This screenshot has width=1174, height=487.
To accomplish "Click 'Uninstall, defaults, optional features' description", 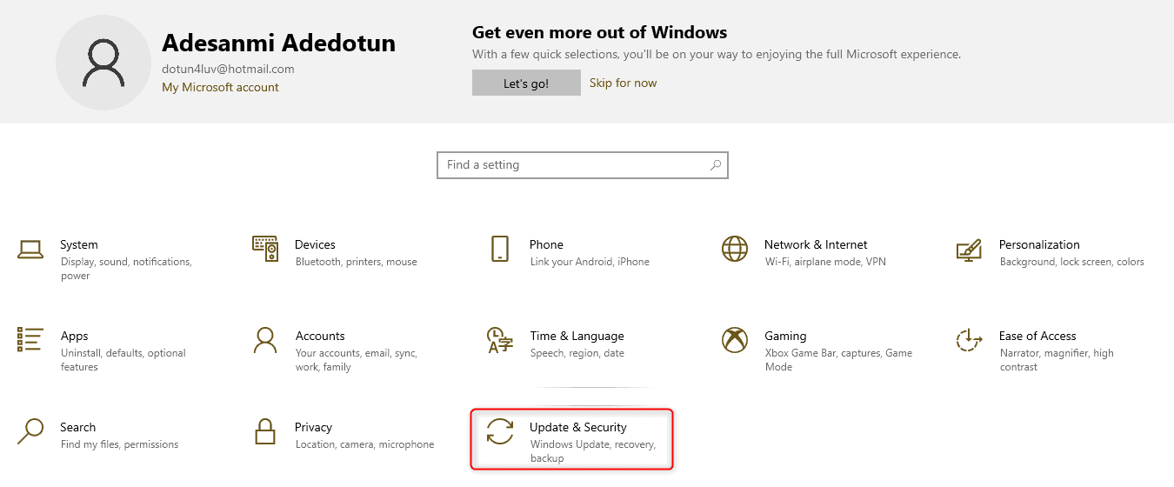I will click(x=123, y=360).
